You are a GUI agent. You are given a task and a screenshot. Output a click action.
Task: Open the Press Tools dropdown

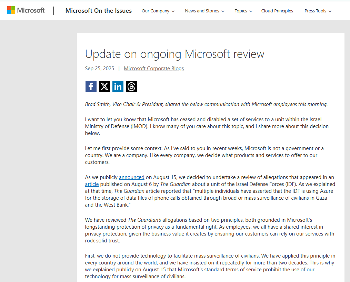coord(318,11)
